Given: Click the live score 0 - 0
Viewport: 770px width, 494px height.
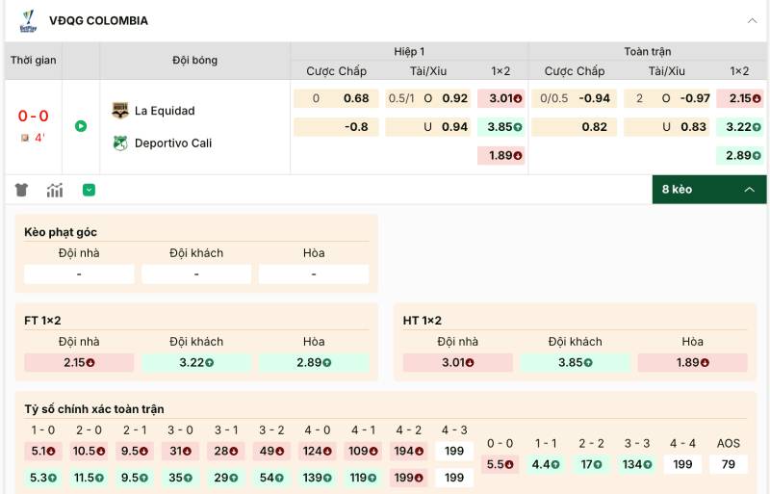Looking at the screenshot, I should pos(34,116).
